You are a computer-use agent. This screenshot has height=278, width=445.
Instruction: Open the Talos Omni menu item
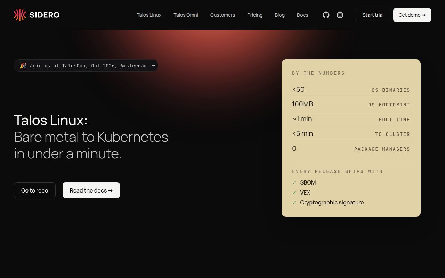click(x=186, y=15)
